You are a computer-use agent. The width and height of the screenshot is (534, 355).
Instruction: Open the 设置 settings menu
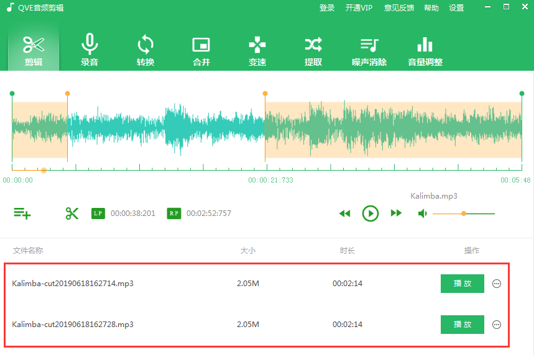coord(456,8)
